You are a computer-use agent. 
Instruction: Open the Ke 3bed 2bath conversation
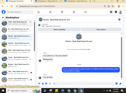tap(17, 30)
